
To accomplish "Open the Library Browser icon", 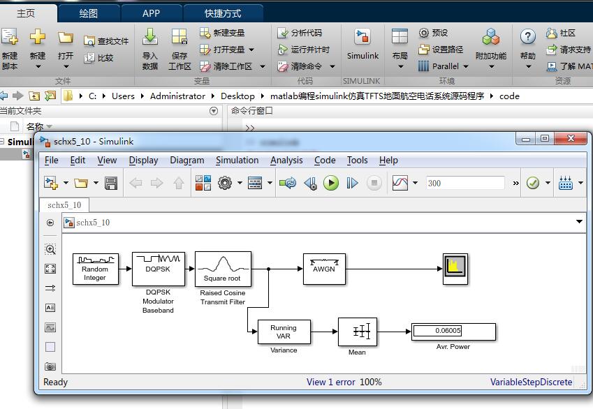I will pyautogui.click(x=203, y=184).
